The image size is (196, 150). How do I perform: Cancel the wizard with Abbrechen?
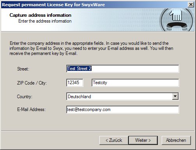click(176, 140)
